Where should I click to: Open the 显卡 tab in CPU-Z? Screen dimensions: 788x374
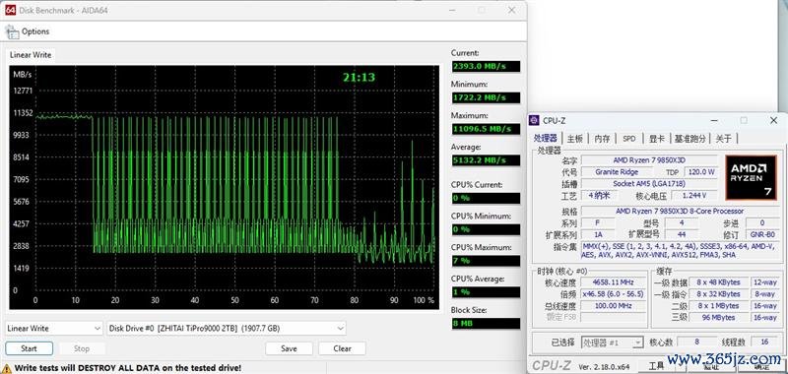tap(657, 139)
